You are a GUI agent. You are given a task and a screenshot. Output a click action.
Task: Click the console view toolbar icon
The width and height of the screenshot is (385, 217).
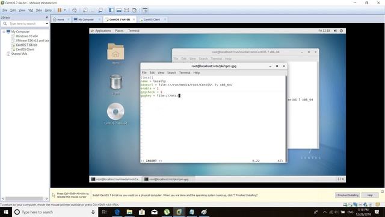pos(145,10)
